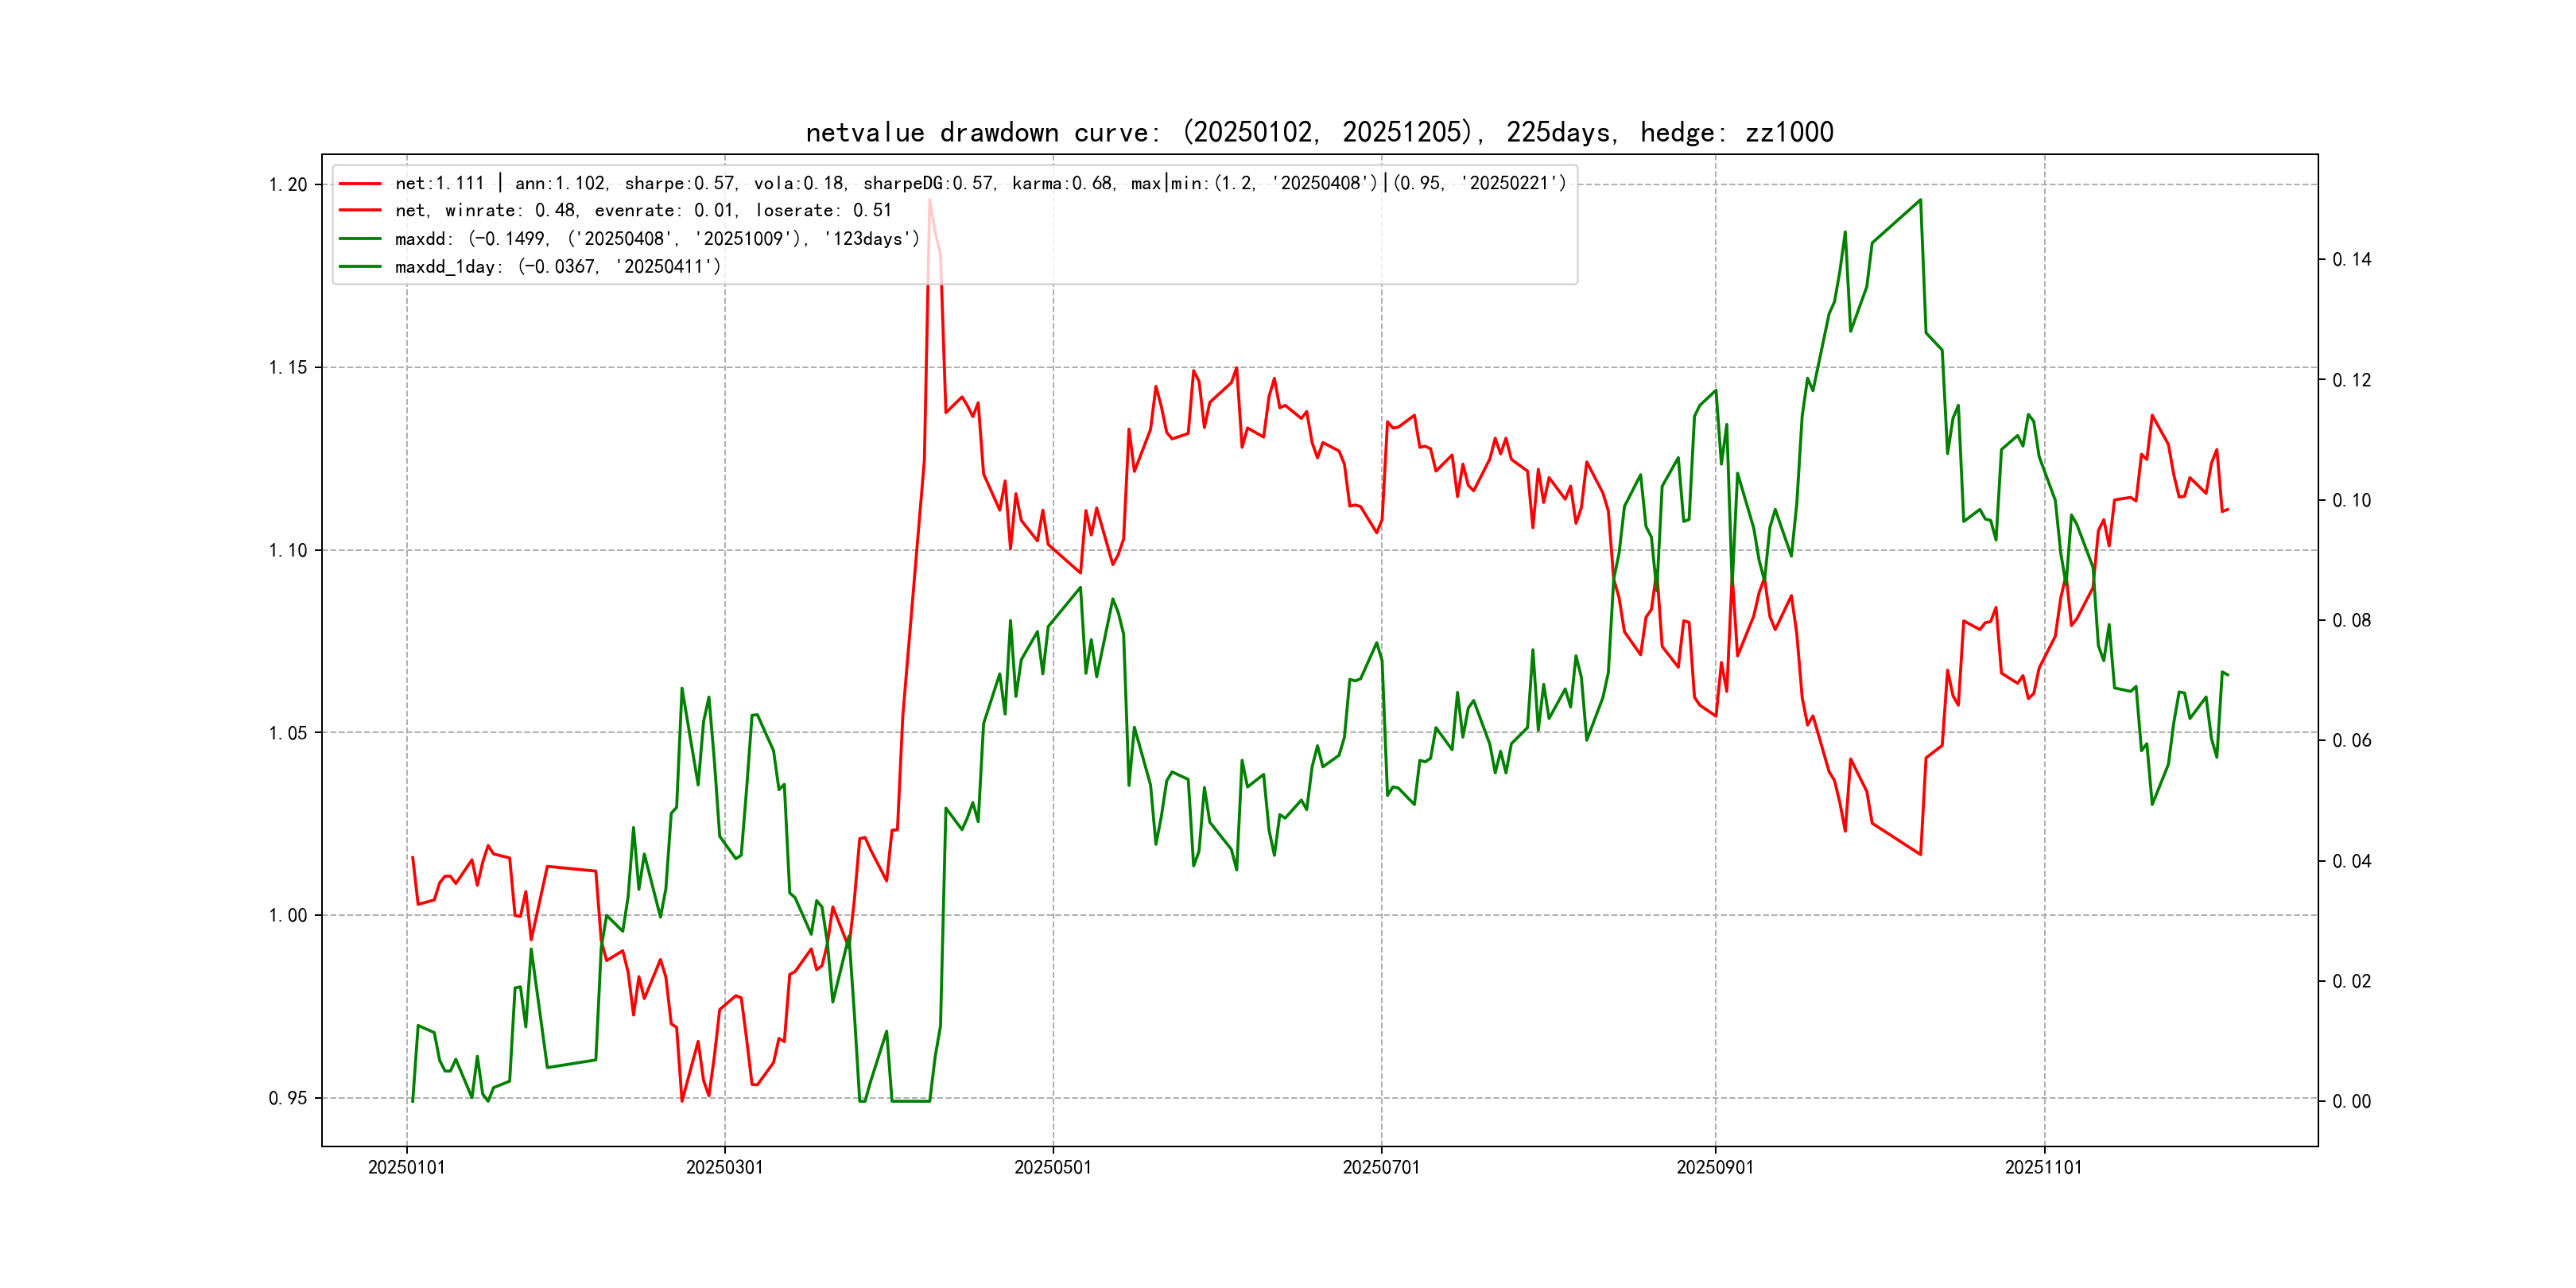Click the 0.08 right y-axis label

click(2351, 621)
